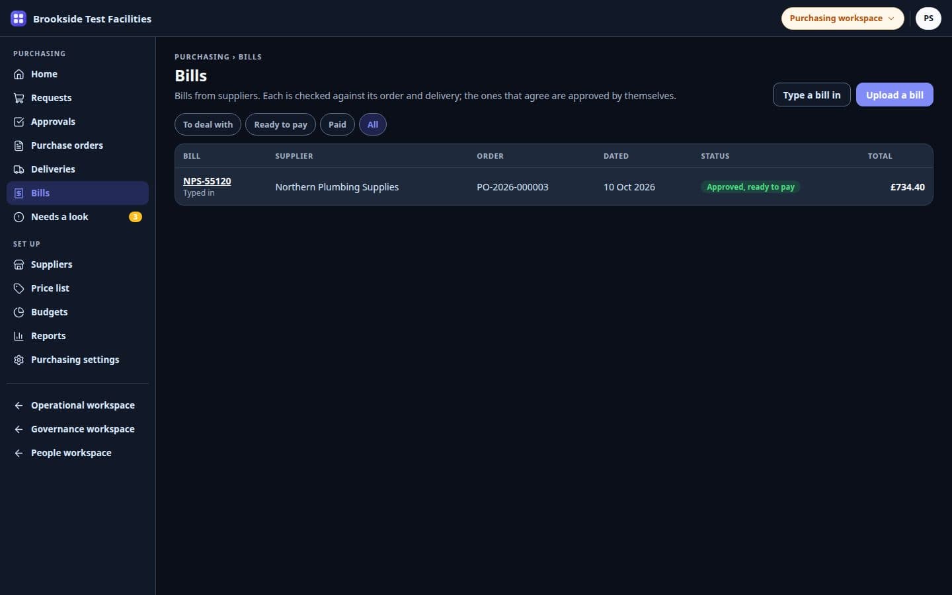Click the Reports bar chart icon
Screen dimensions: 952x595
click(x=19, y=336)
